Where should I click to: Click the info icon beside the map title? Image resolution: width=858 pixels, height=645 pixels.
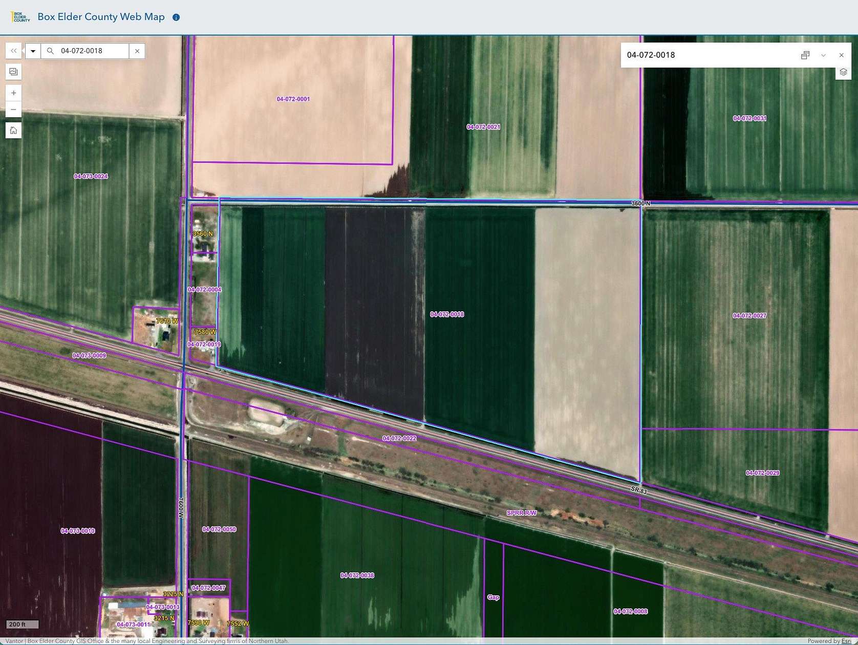click(x=176, y=17)
